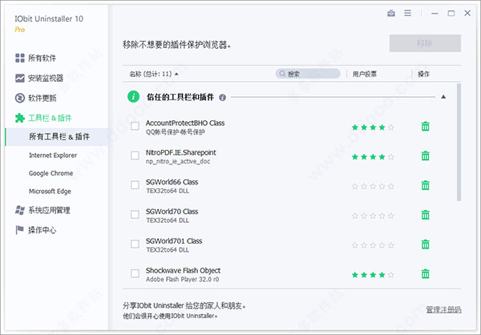Click 操作 column header
The image size is (481, 335).
423,74
